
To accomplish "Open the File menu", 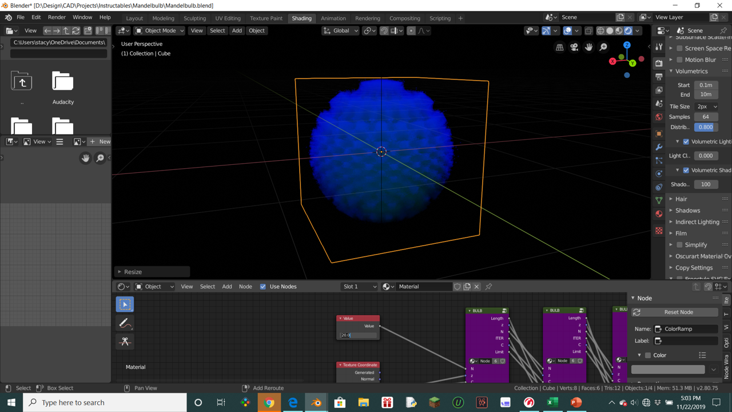I will (21, 18).
